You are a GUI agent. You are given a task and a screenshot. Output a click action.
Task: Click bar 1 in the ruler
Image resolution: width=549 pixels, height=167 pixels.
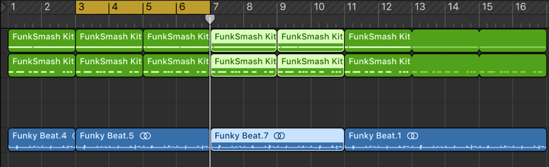click(x=14, y=7)
